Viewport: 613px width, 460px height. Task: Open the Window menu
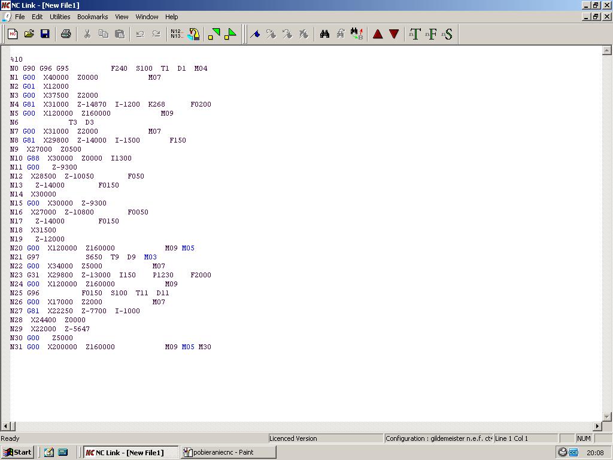point(147,17)
